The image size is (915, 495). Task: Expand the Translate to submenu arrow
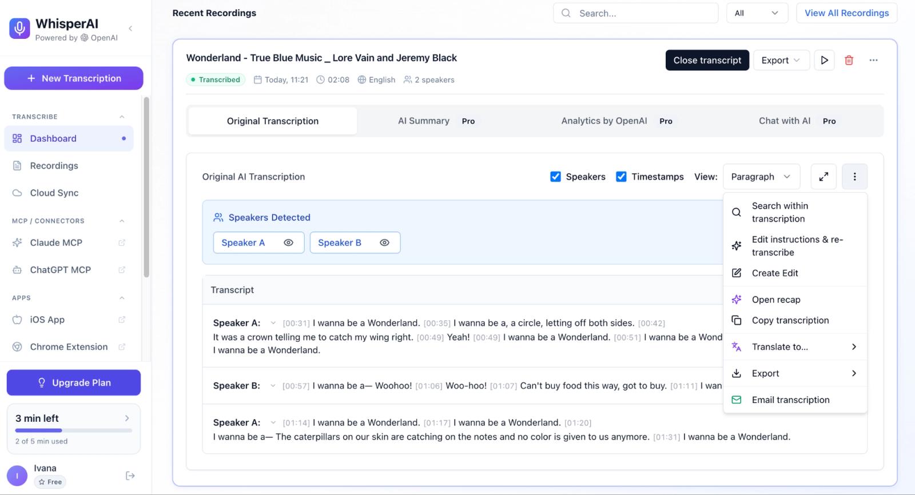point(854,347)
